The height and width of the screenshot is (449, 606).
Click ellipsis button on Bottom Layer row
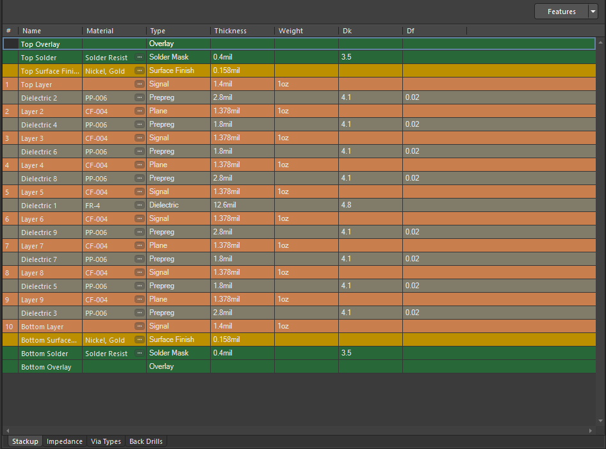point(140,327)
